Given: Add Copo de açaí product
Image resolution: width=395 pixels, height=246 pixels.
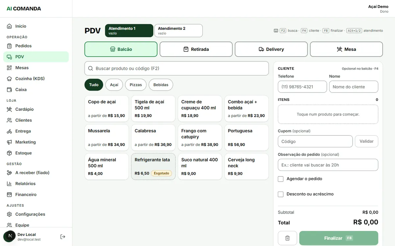Looking at the screenshot, I should coord(107,109).
